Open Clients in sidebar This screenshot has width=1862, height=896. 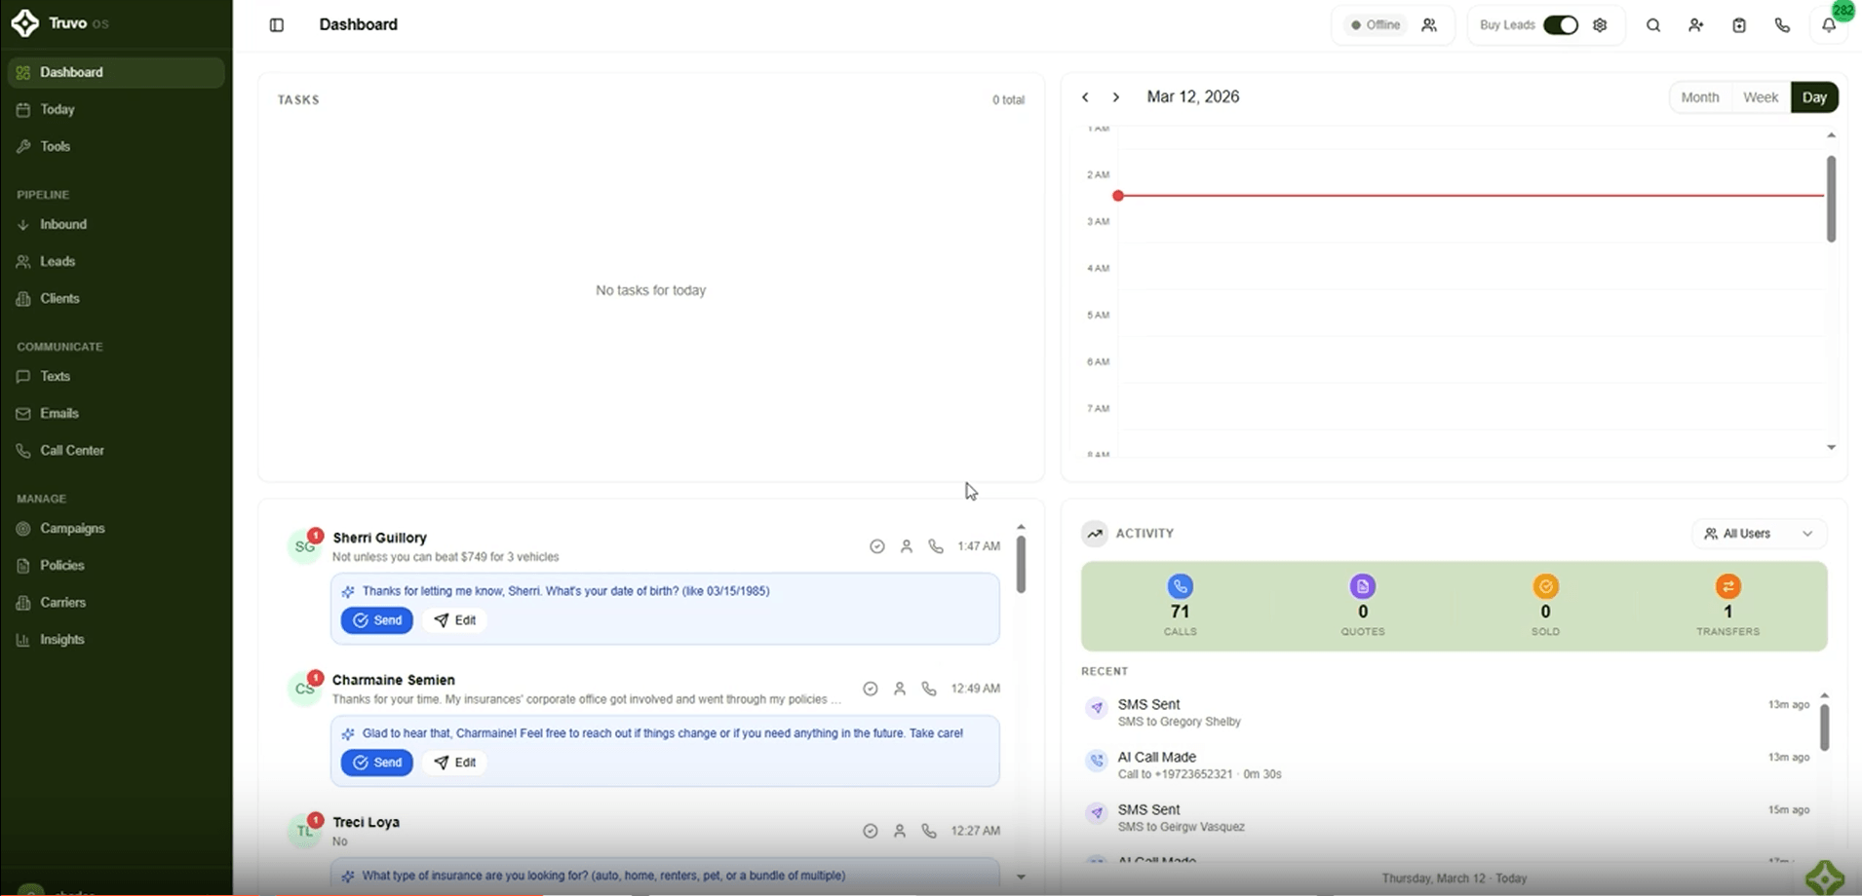[x=116, y=298]
